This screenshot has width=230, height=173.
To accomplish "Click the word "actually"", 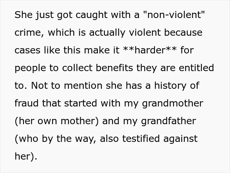I will [107, 33].
